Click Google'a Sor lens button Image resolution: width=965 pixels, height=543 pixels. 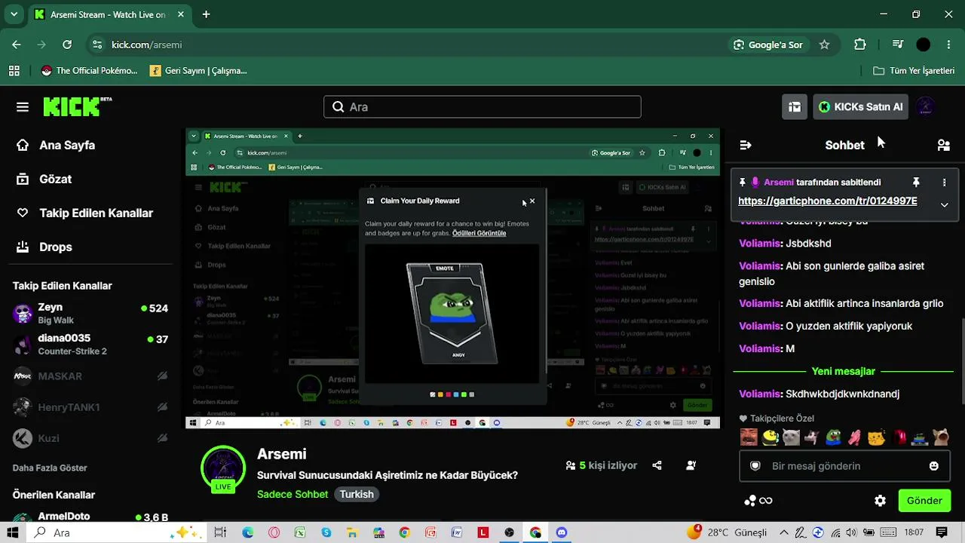(x=768, y=44)
